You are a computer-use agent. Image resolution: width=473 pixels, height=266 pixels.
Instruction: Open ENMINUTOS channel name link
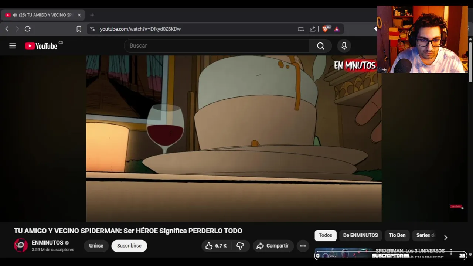pyautogui.click(x=47, y=243)
